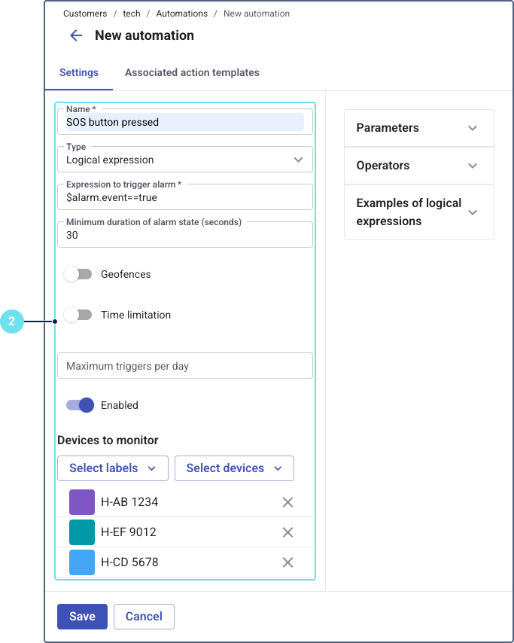The height and width of the screenshot is (643, 514).
Task: Turn on Time limitation switch
Action: (x=78, y=315)
